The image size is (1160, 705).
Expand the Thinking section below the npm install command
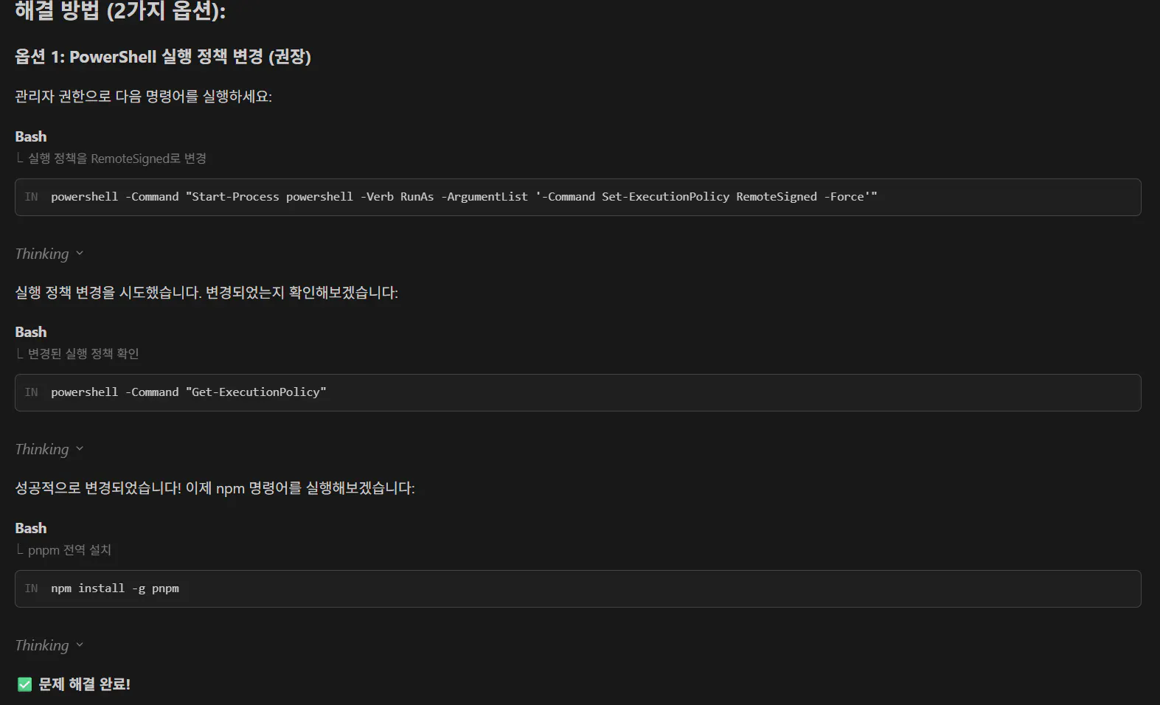[x=49, y=645]
